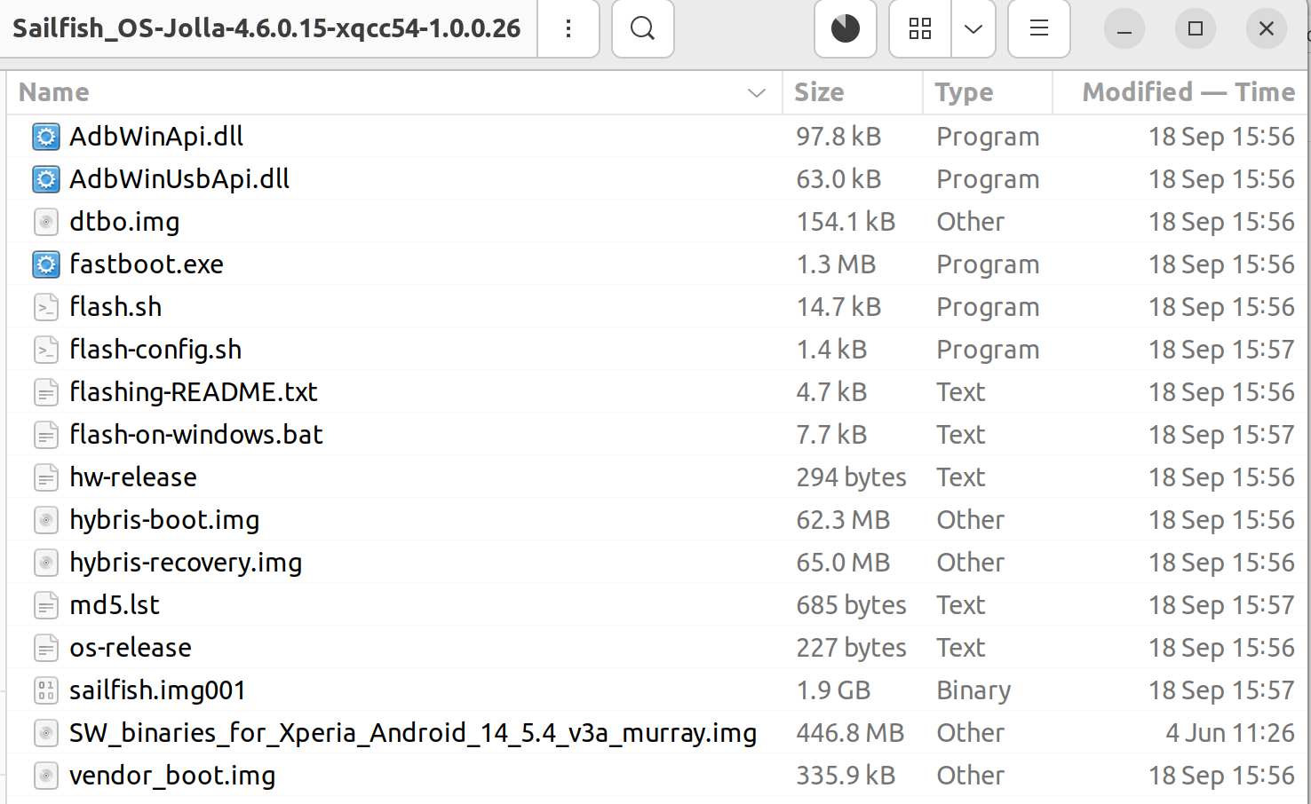
Task: Click the 1.9 GB size value
Action: (833, 690)
